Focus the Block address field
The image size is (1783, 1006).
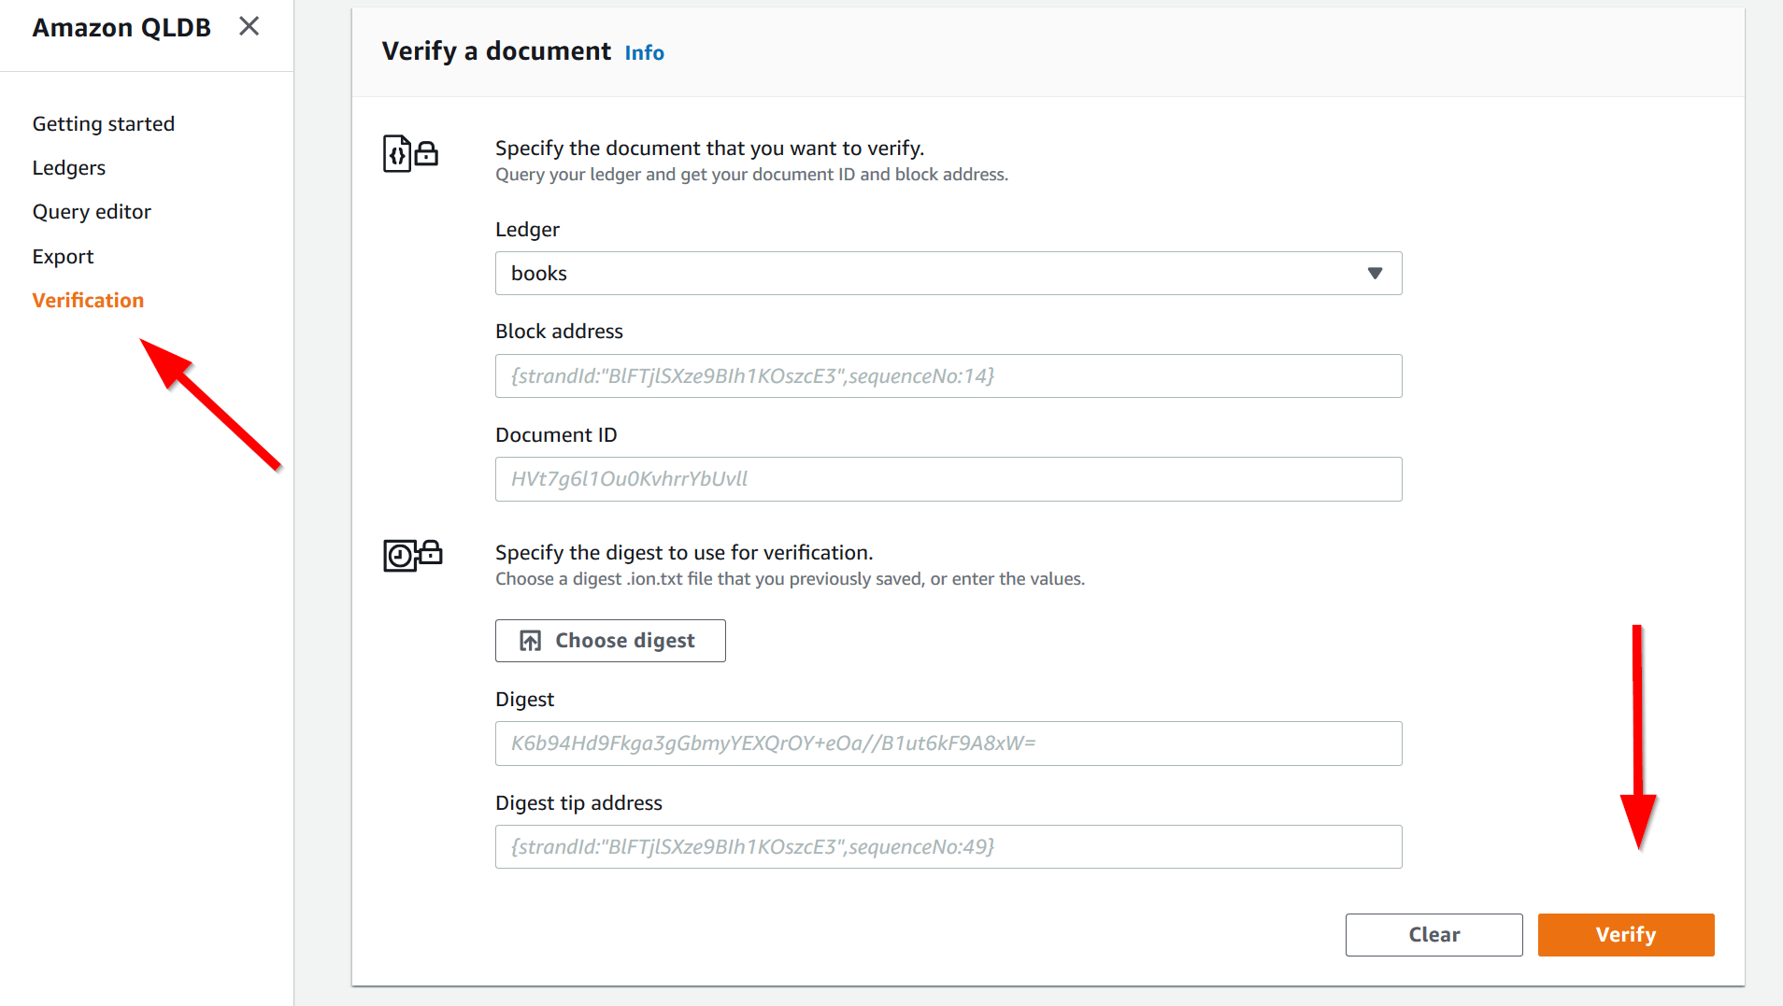948,376
